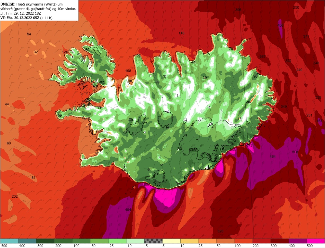Click the valid time 'VT: Fös. 30.12.2022 05Z'

point(20,18)
